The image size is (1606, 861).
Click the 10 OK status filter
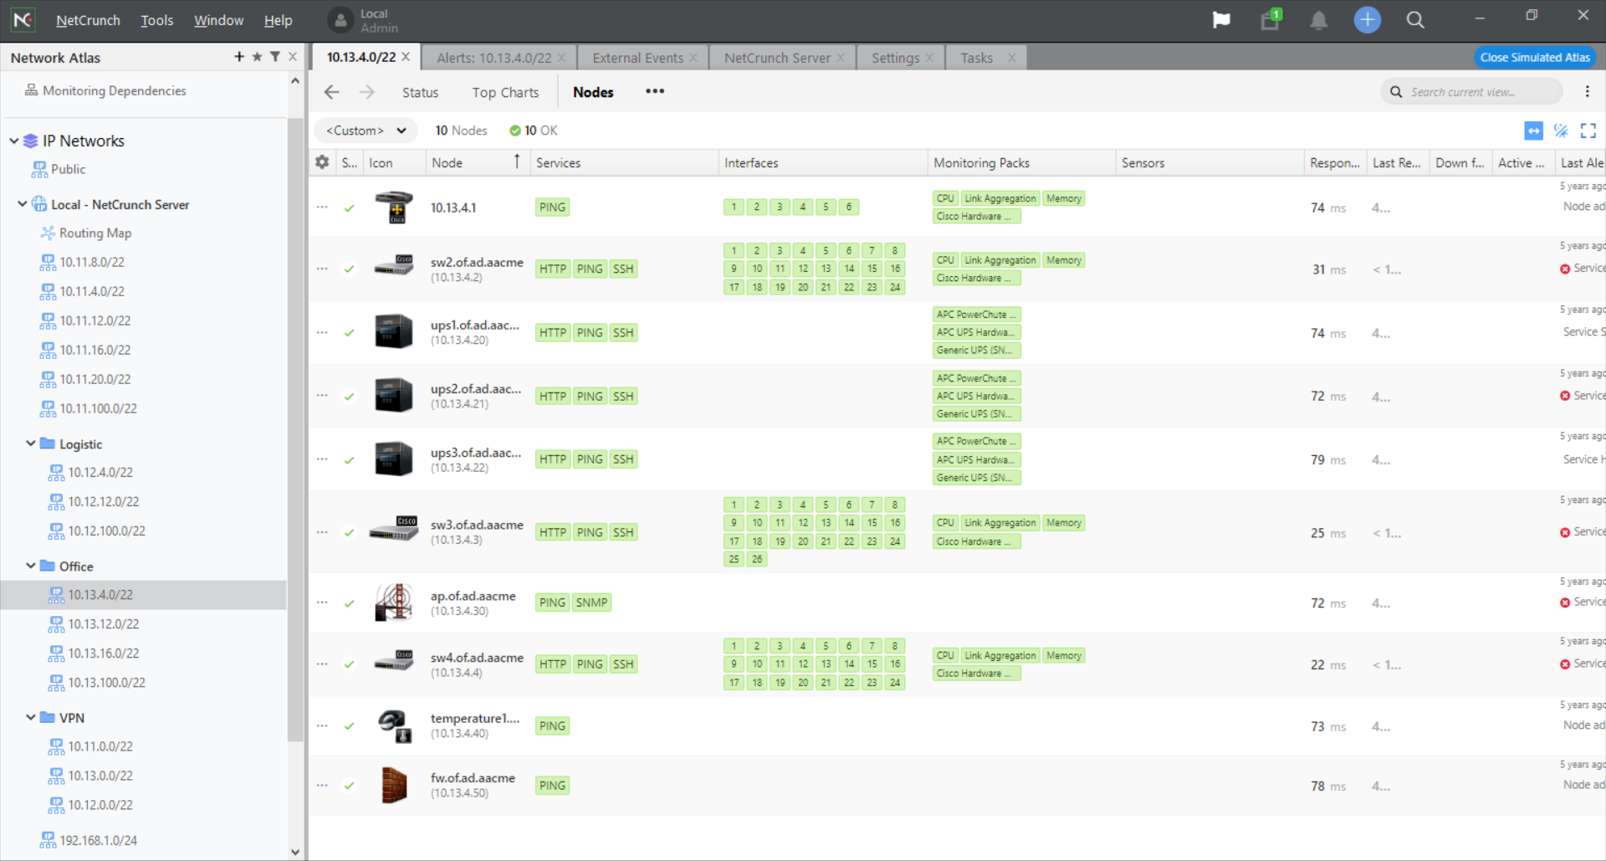[533, 131]
